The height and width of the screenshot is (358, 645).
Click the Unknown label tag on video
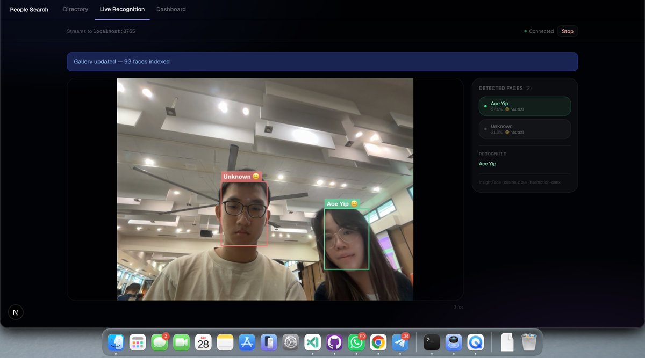(241, 177)
